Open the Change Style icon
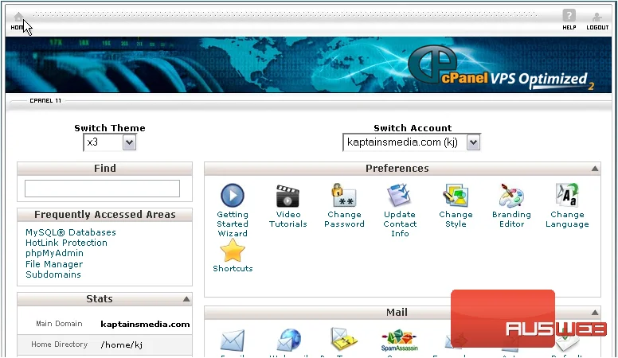This screenshot has height=358, width=618. click(456, 196)
